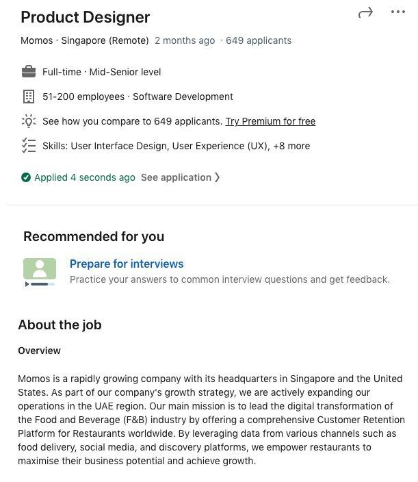The height and width of the screenshot is (482, 418).
Task: Click the skills checklist icon
Action: (x=29, y=146)
